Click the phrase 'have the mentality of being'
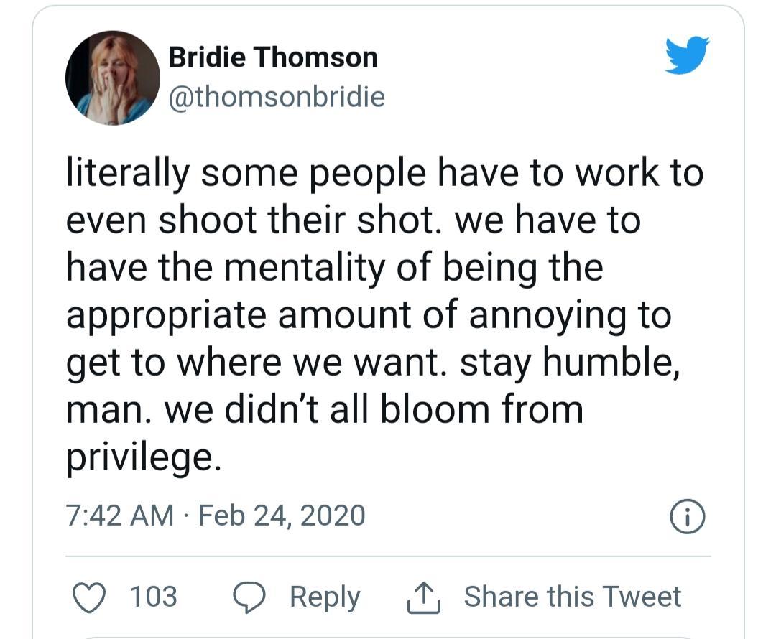The width and height of the screenshot is (776, 639). [x=301, y=269]
